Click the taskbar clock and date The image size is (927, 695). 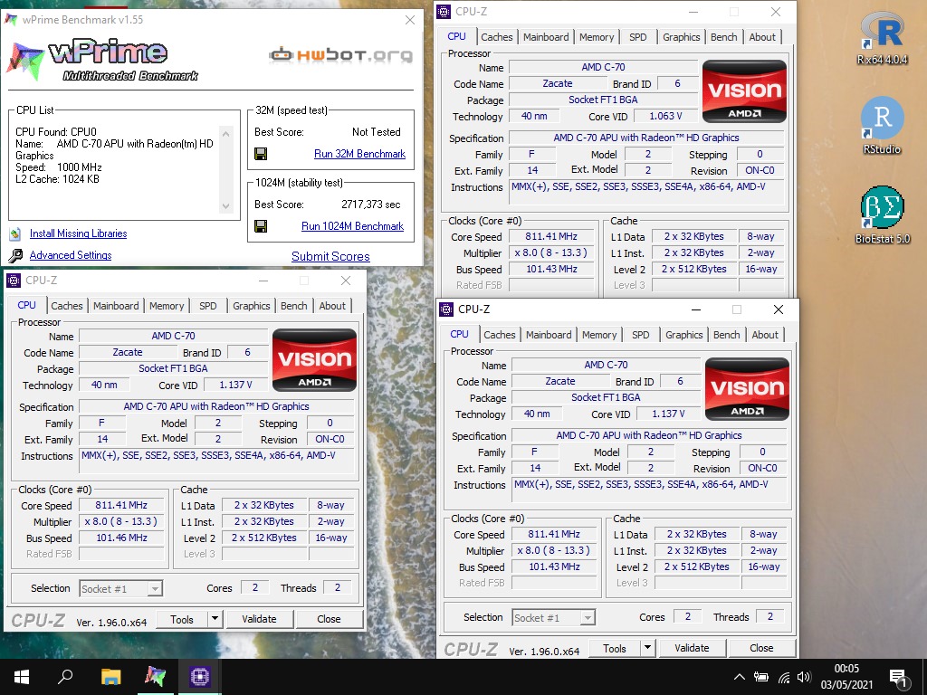(846, 677)
